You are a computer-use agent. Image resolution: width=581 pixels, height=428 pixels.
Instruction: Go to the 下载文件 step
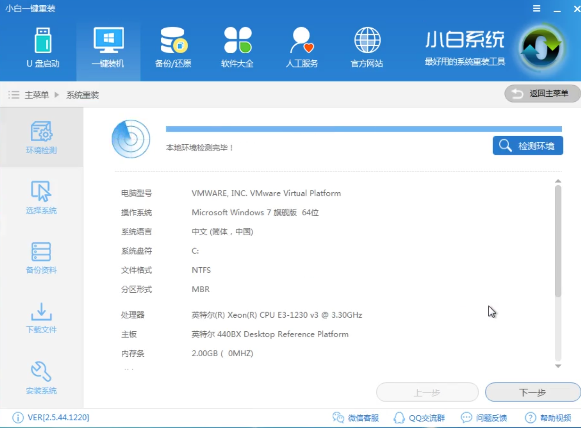click(x=41, y=318)
